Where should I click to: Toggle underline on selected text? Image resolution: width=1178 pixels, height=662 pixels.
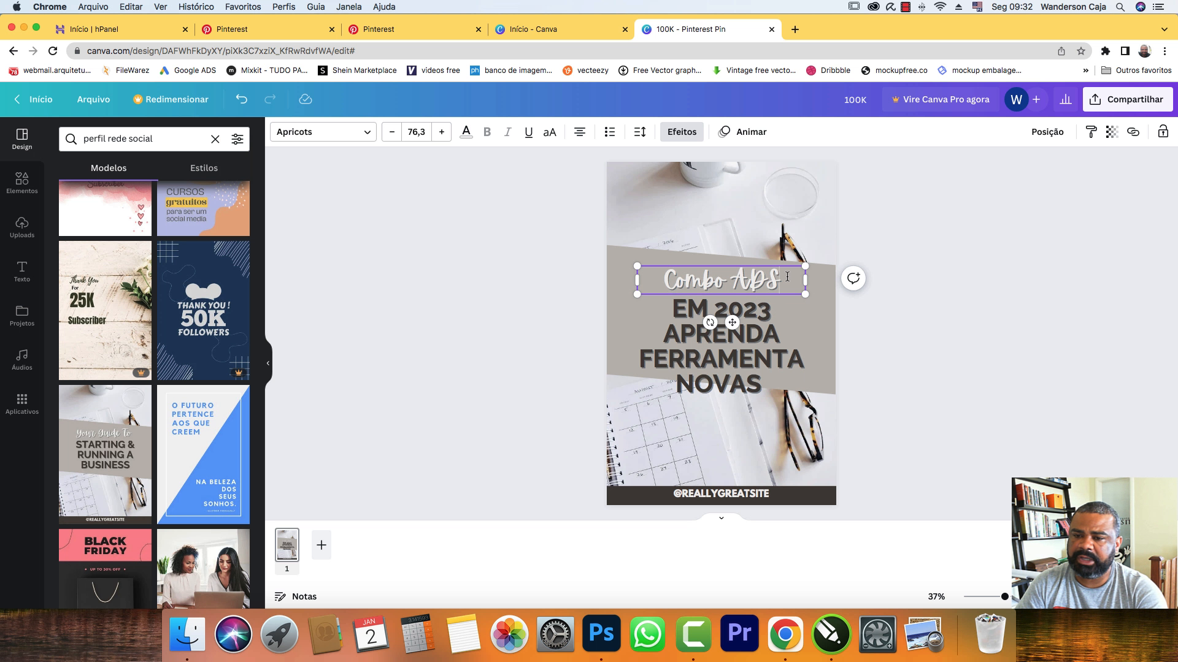tap(528, 132)
